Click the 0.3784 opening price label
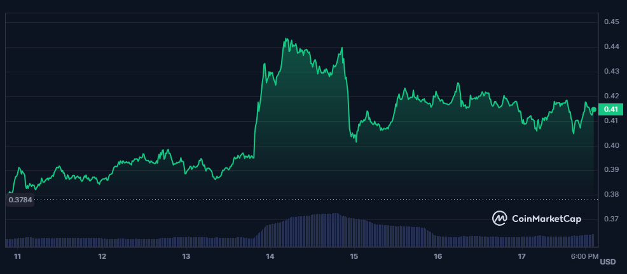This screenshot has height=274, width=627. 20,200
